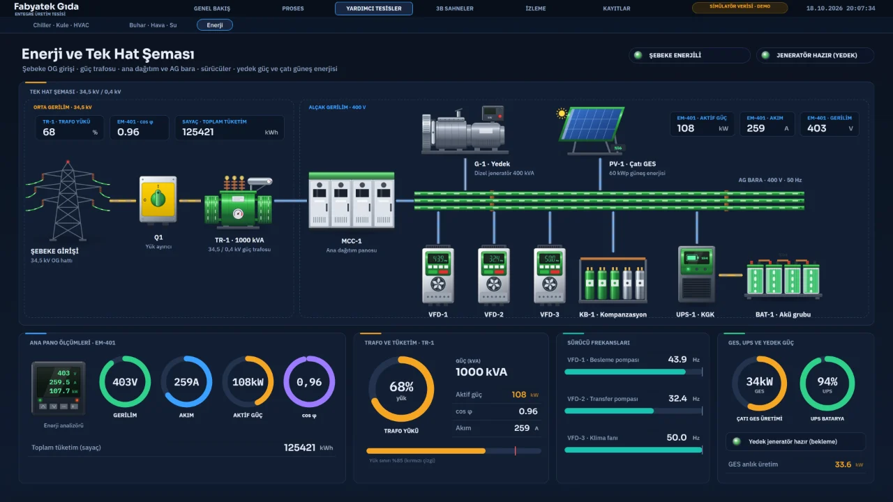Click the Sayaç Toplam Tüketim 125421 kWh card
Viewport: 893px width, 502px height.
(230, 128)
